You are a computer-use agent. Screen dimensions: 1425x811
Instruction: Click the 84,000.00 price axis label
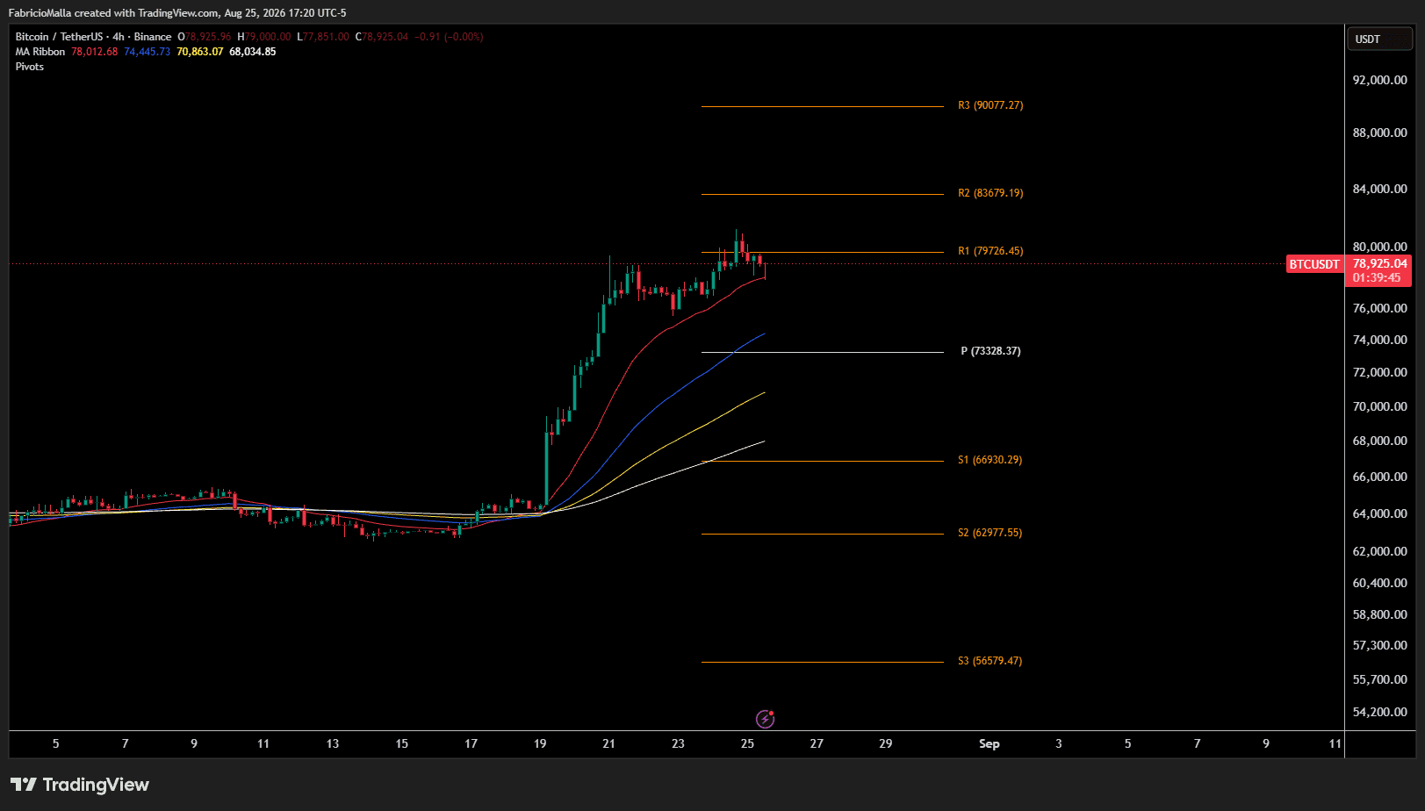(x=1379, y=189)
